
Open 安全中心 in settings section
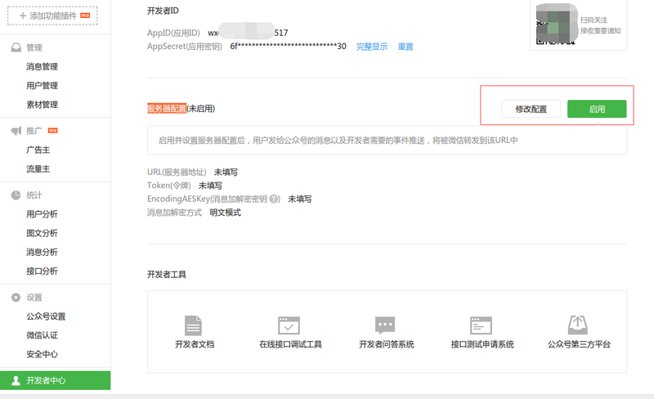tap(42, 354)
